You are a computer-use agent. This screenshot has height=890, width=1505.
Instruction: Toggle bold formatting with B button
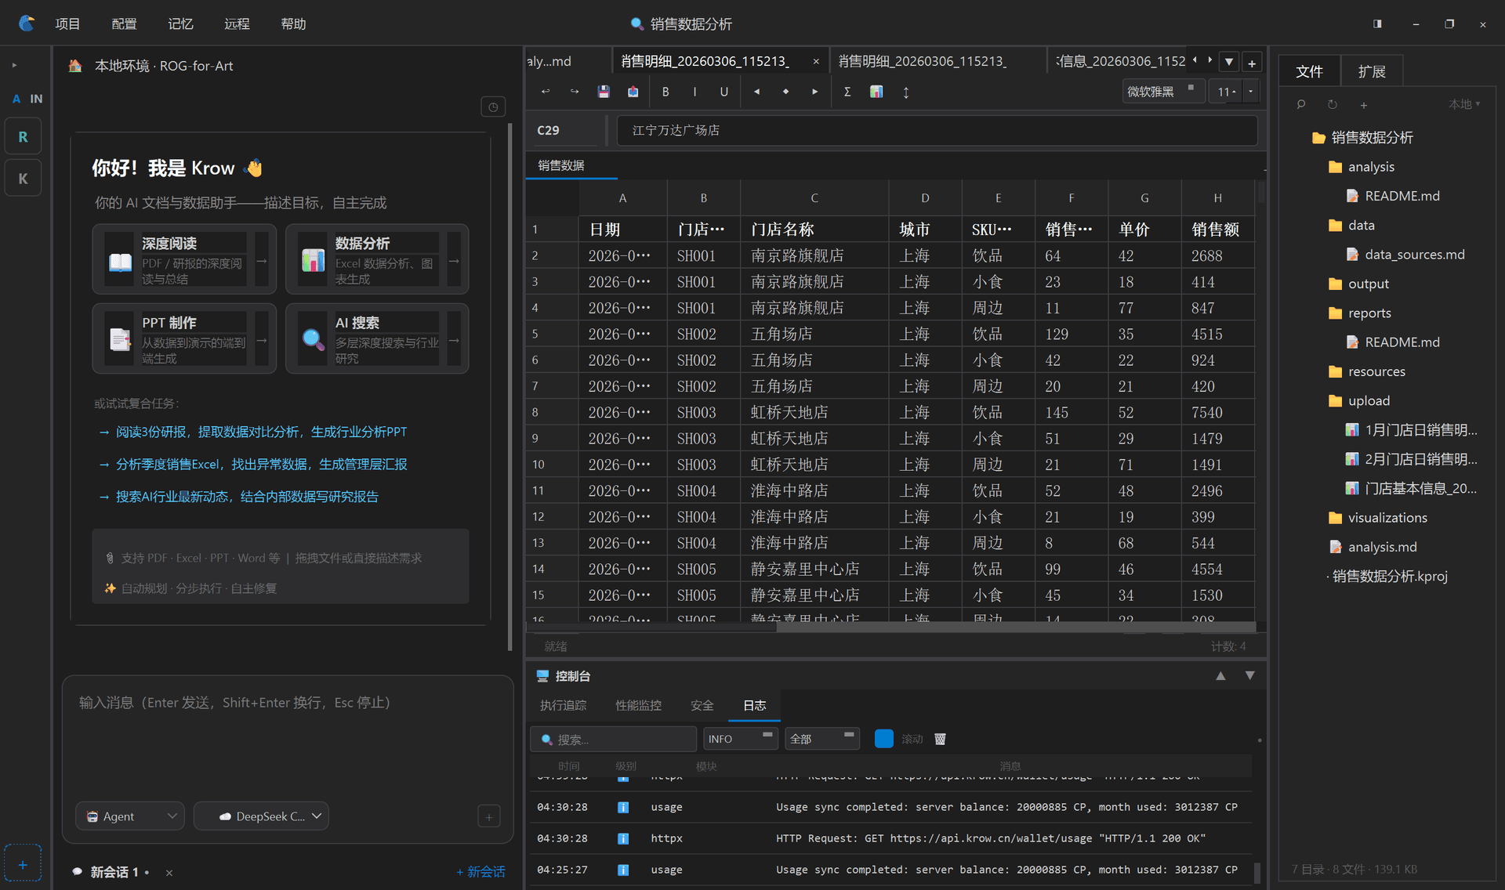coord(665,92)
